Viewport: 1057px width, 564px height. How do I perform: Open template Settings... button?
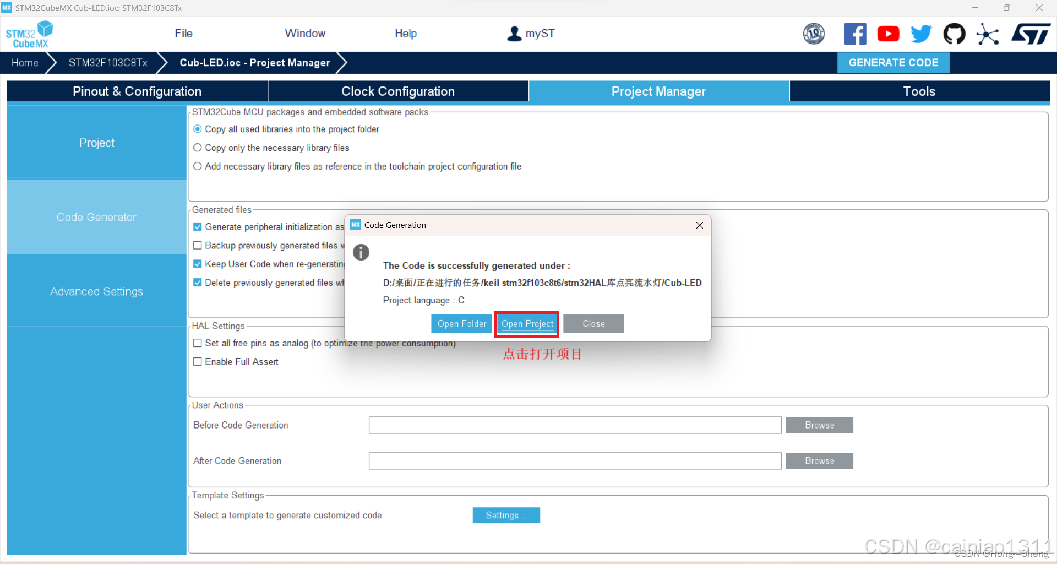click(x=506, y=516)
